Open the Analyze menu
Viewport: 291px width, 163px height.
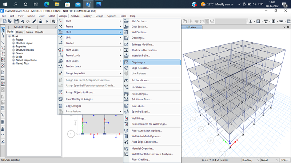pos(75,16)
